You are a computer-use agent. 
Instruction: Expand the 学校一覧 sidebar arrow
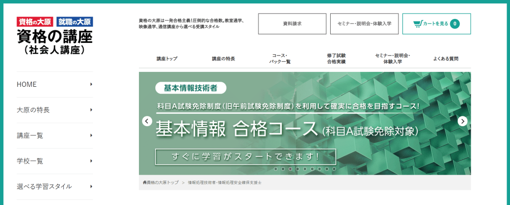point(92,161)
